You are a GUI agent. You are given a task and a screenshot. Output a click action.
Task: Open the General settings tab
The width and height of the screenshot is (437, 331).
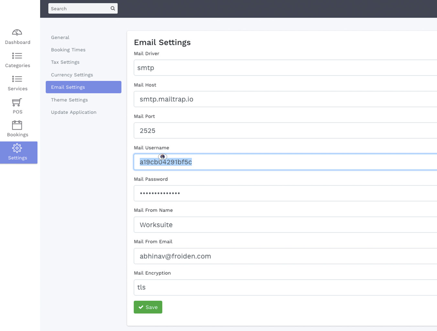point(60,37)
